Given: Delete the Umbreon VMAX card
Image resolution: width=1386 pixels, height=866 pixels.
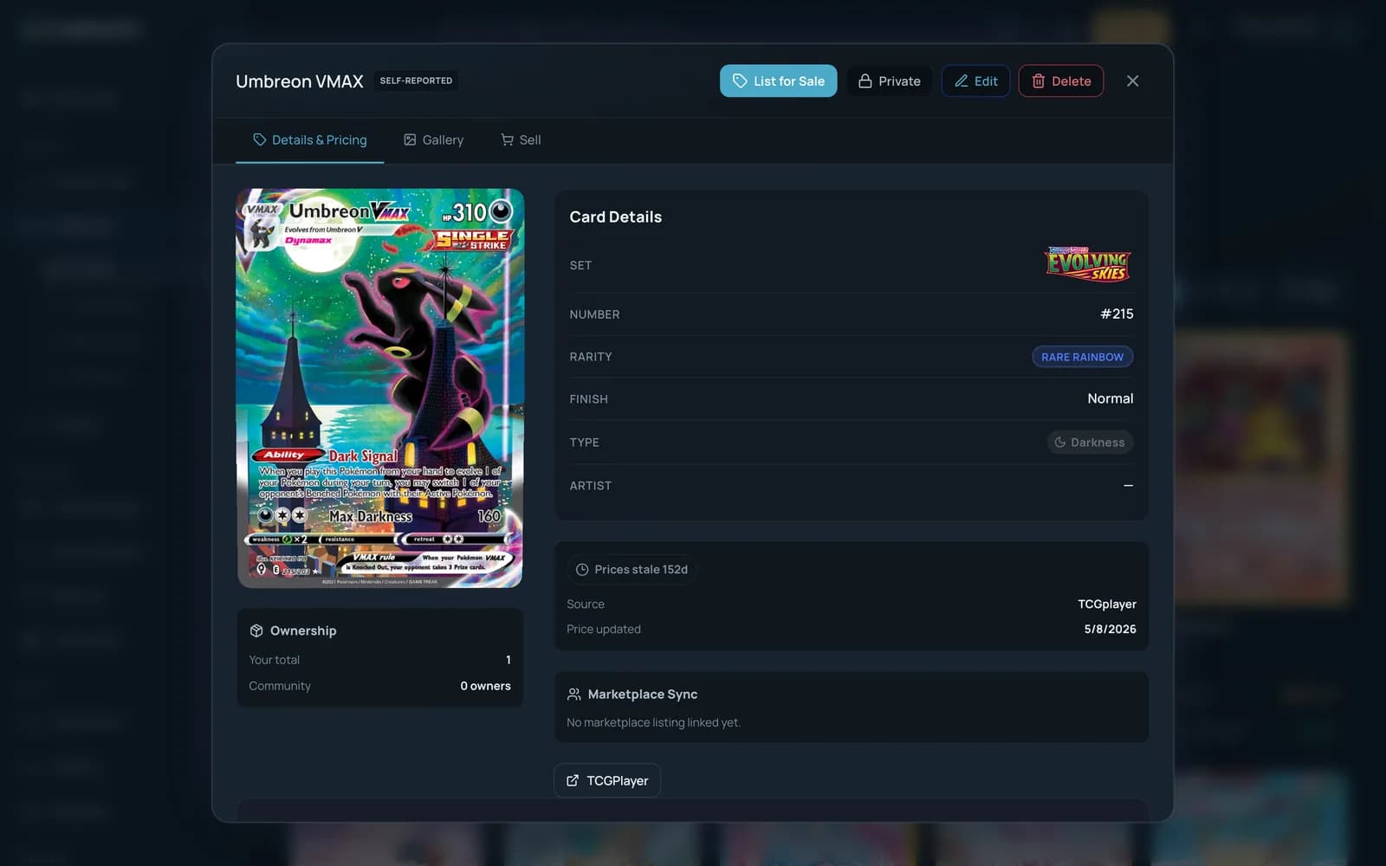Looking at the screenshot, I should pyautogui.click(x=1060, y=81).
